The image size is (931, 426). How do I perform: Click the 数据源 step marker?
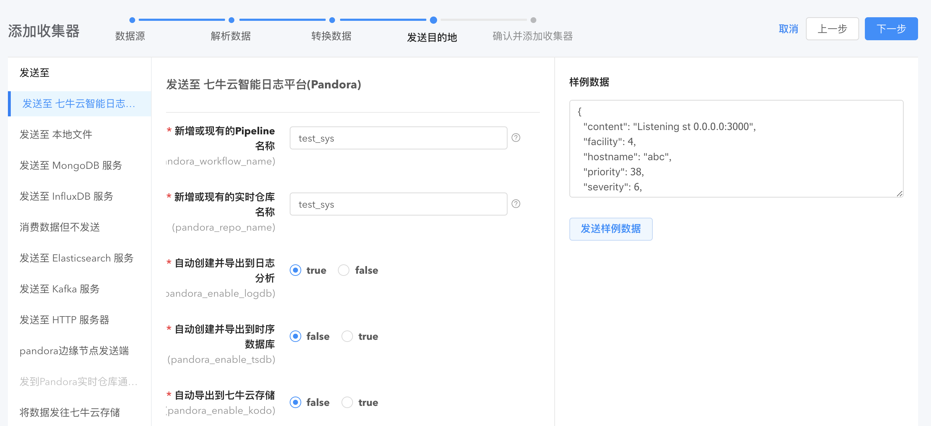click(132, 20)
